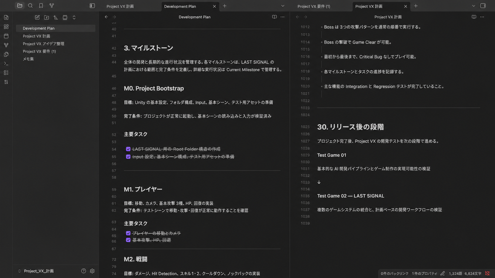Switch Development Plan to reading view
Screen dimensions: 495x278
[x=274, y=17]
